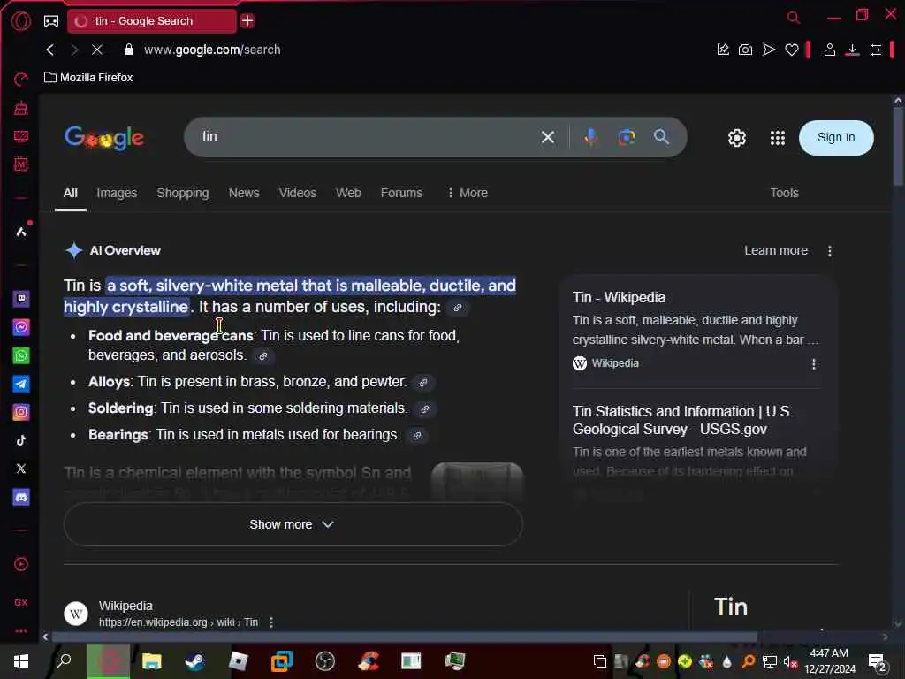Screen dimensions: 905x679
Task: Open the Wikipedia search result
Action: pyautogui.click(x=178, y=614)
